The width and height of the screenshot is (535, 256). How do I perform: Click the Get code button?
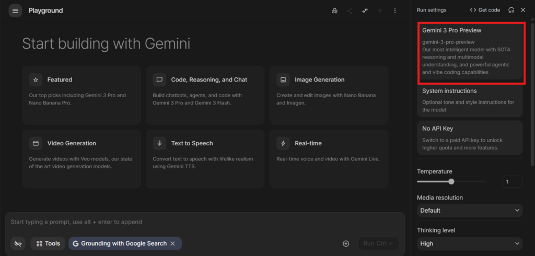point(485,10)
